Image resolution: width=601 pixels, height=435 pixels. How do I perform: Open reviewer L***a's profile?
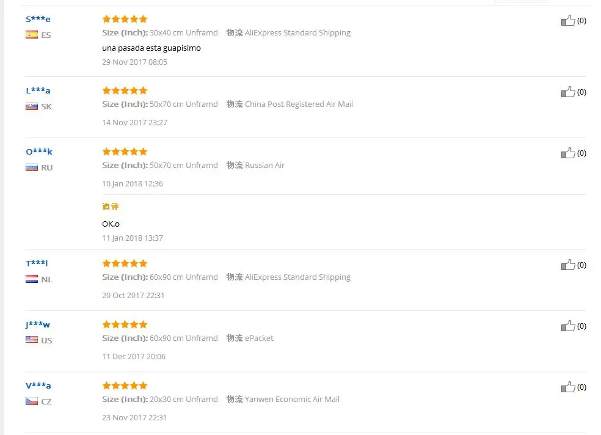pyautogui.click(x=38, y=90)
